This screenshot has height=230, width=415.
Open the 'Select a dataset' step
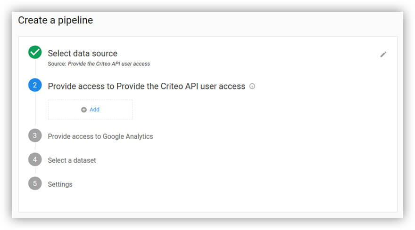[x=72, y=160]
